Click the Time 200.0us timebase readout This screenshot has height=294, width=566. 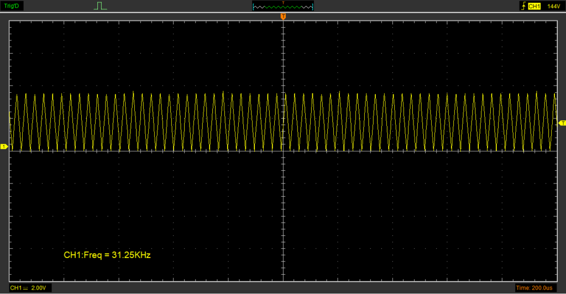534,288
